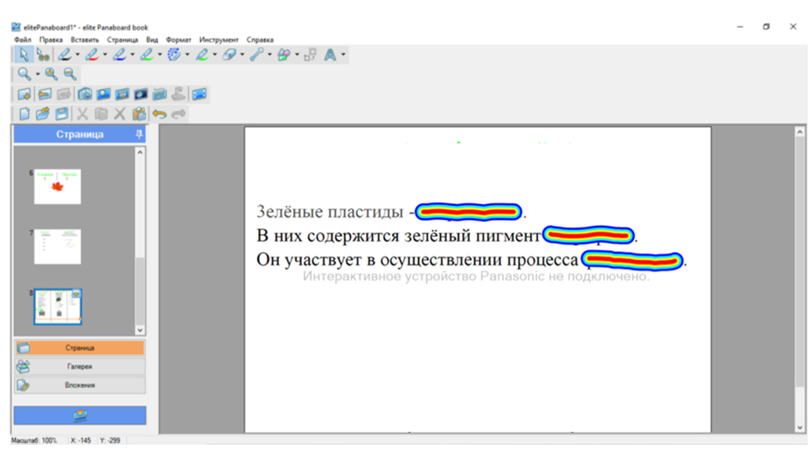The height and width of the screenshot is (455, 811).
Task: Click the zoom in magnifier icon
Action: click(x=51, y=74)
